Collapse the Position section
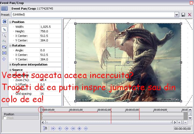 pos(10,22)
